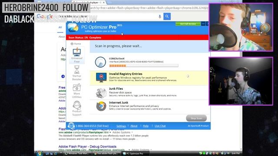Image resolution: width=278 pixels, height=156 pixels.
Task: Open the Help link in footer
Action: 146,126
